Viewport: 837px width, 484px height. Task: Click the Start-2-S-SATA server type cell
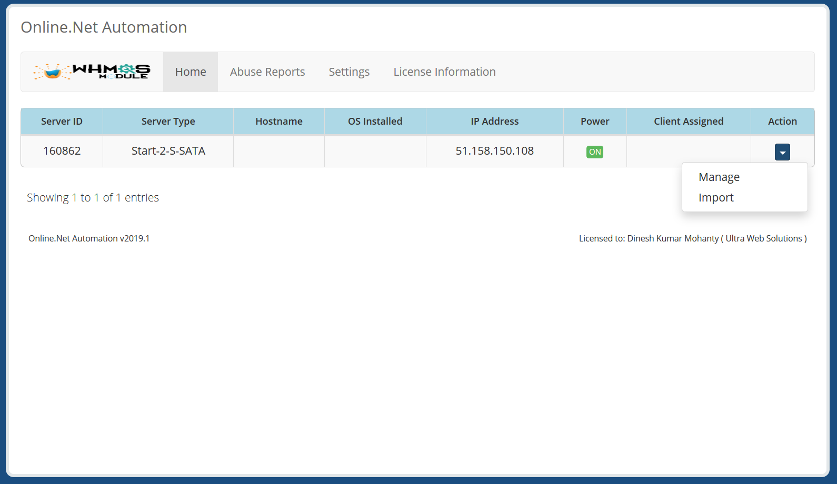168,151
